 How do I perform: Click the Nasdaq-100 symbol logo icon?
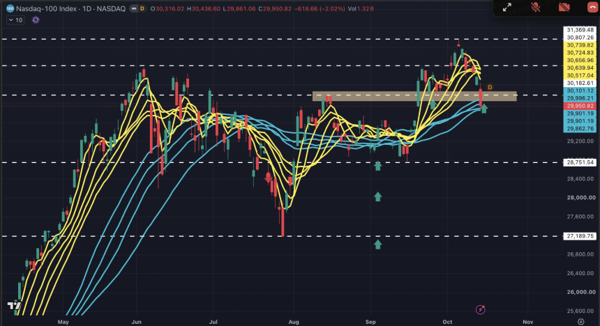[10, 8]
